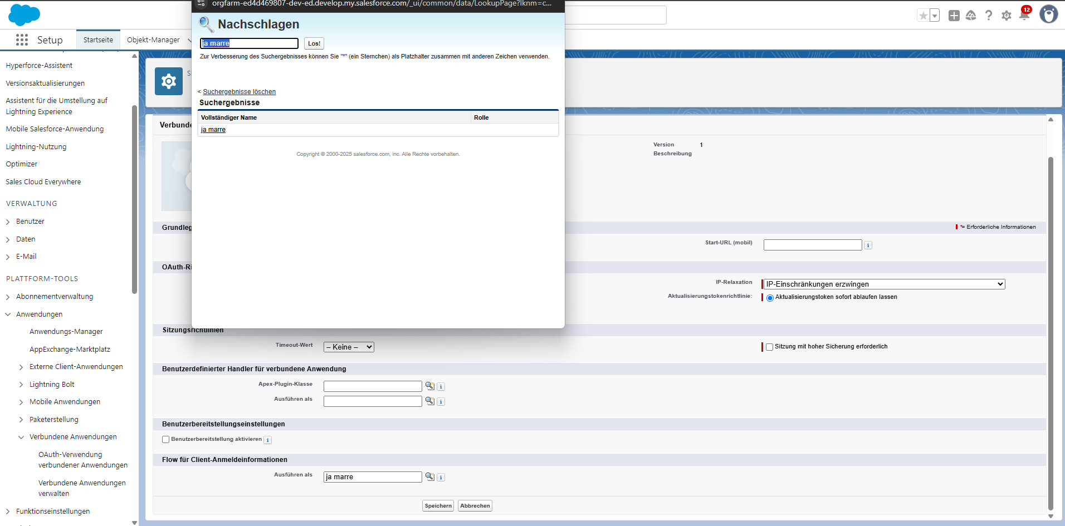The width and height of the screenshot is (1065, 526).
Task: Check Sitzung mit hoher Sicherung erforderlich
Action: tap(769, 347)
